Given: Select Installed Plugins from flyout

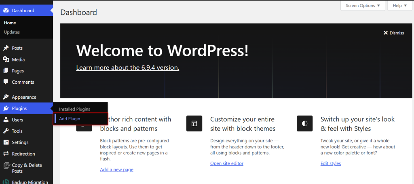Looking at the screenshot, I should [74, 109].
